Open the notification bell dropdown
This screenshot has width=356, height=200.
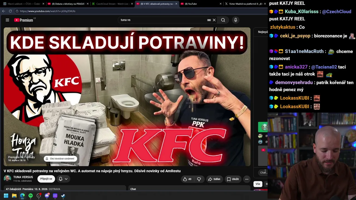tap(63, 179)
